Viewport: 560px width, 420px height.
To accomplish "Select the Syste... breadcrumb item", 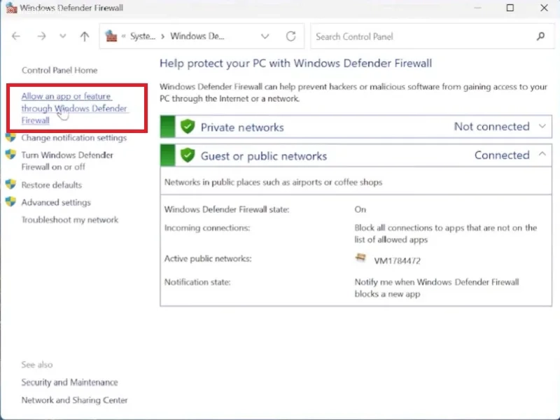I will coord(143,36).
